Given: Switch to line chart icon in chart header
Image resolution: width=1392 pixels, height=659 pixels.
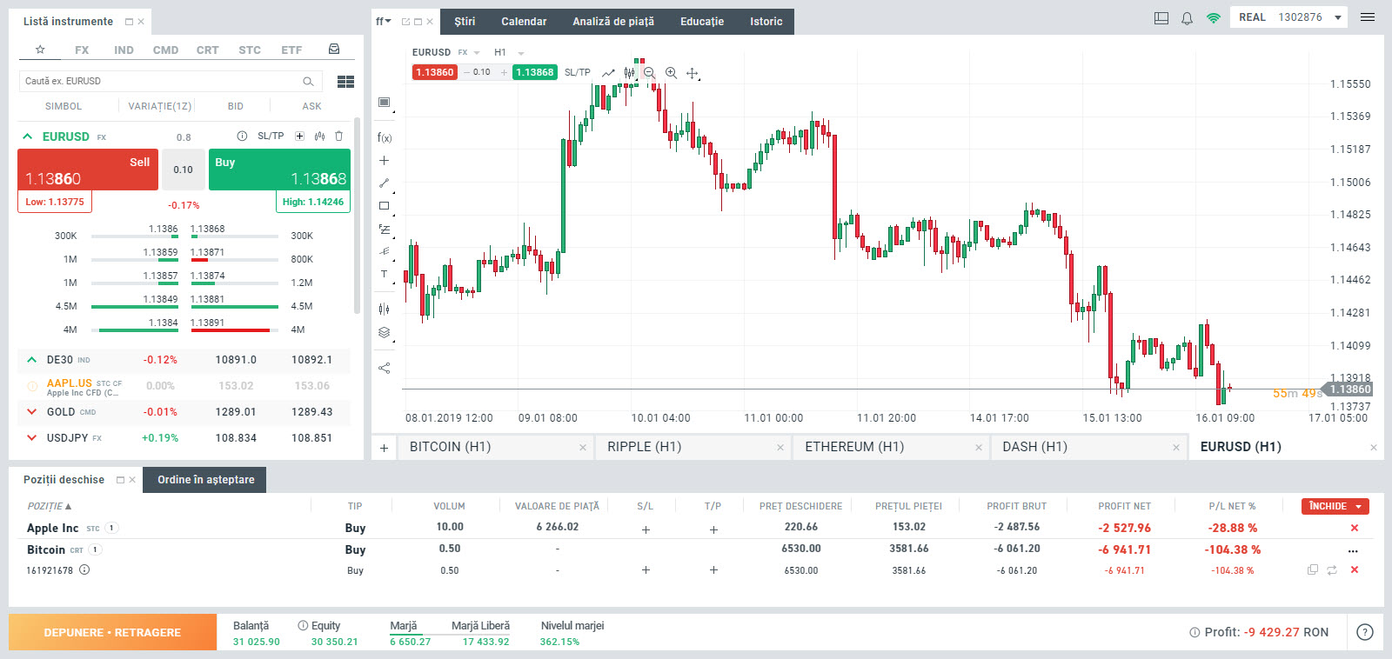Looking at the screenshot, I should pos(608,73).
